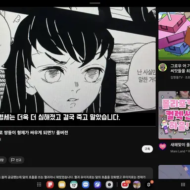Expand the comment preview box
Image resolution: width=190 pixels, height=190 pixels.
(x=76, y=173)
